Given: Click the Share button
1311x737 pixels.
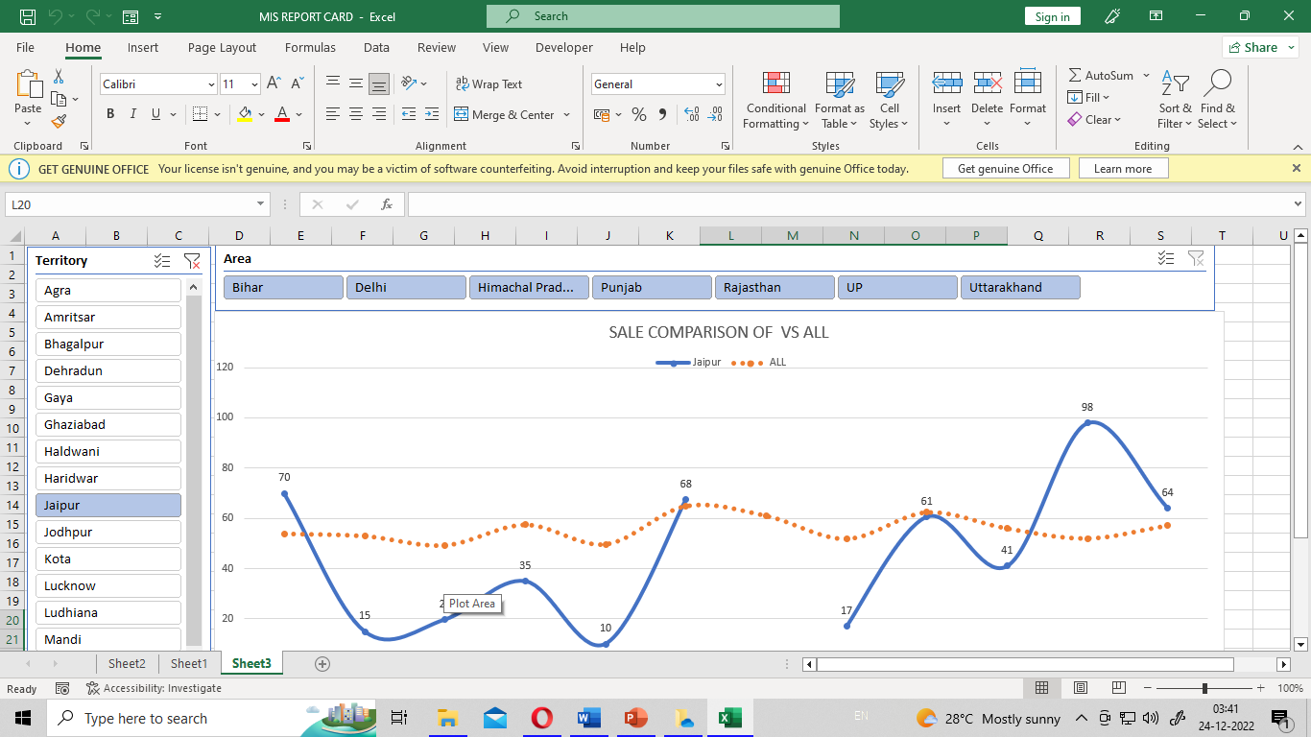Looking at the screenshot, I should (1260, 47).
